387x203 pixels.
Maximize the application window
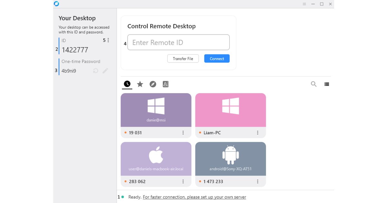click(x=322, y=4)
